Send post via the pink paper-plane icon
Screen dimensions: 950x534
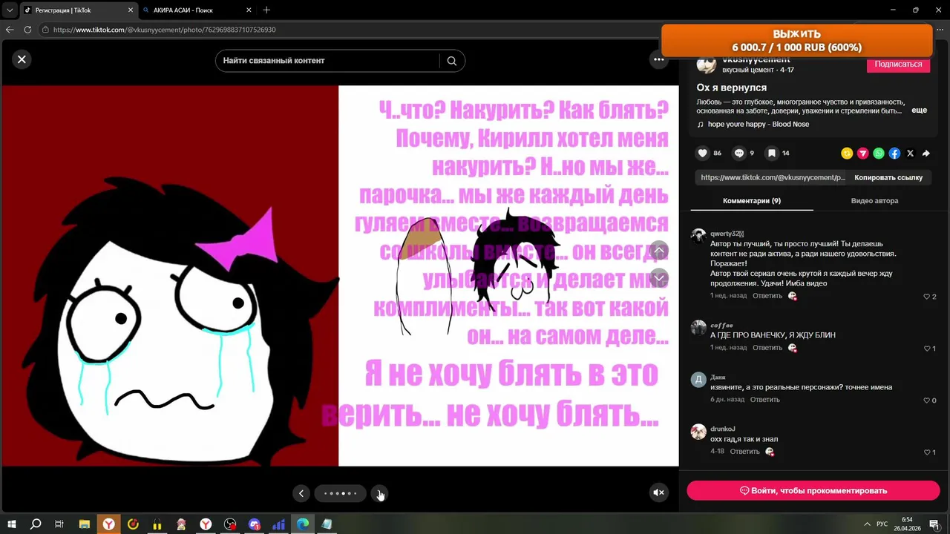[862, 154]
